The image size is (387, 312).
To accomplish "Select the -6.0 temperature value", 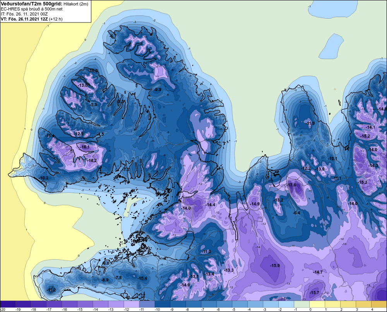I will (106, 263).
